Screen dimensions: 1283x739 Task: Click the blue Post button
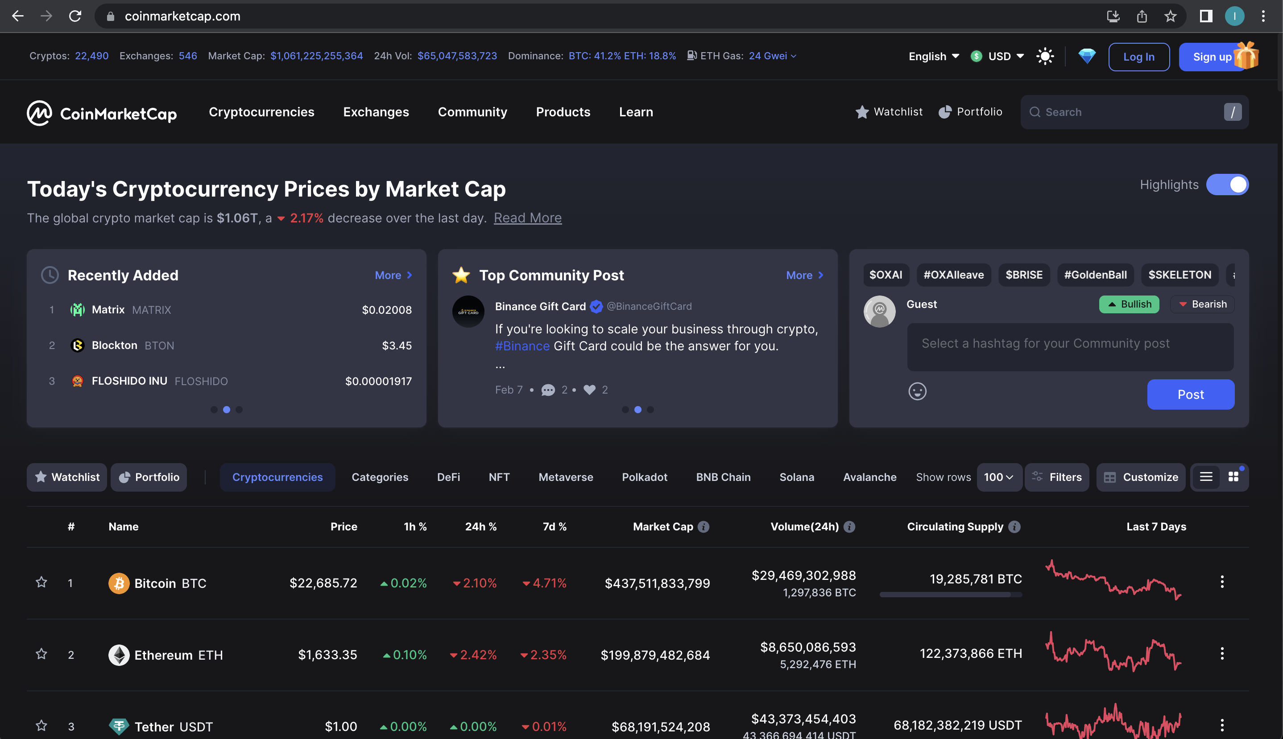tap(1190, 394)
